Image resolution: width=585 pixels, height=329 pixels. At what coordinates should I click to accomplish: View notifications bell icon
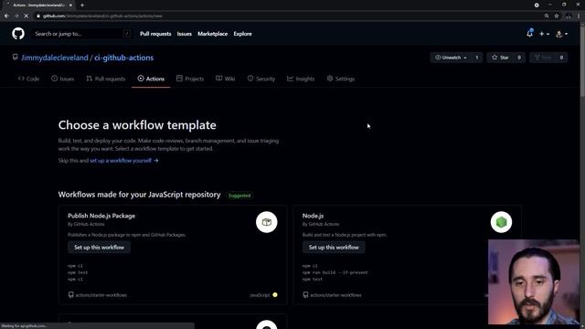(x=529, y=34)
